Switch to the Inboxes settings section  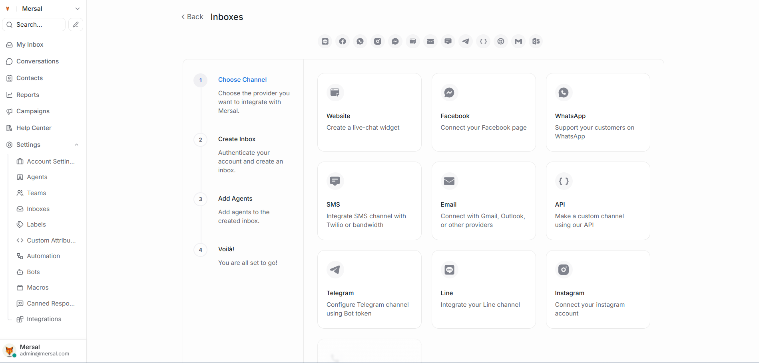(38, 209)
